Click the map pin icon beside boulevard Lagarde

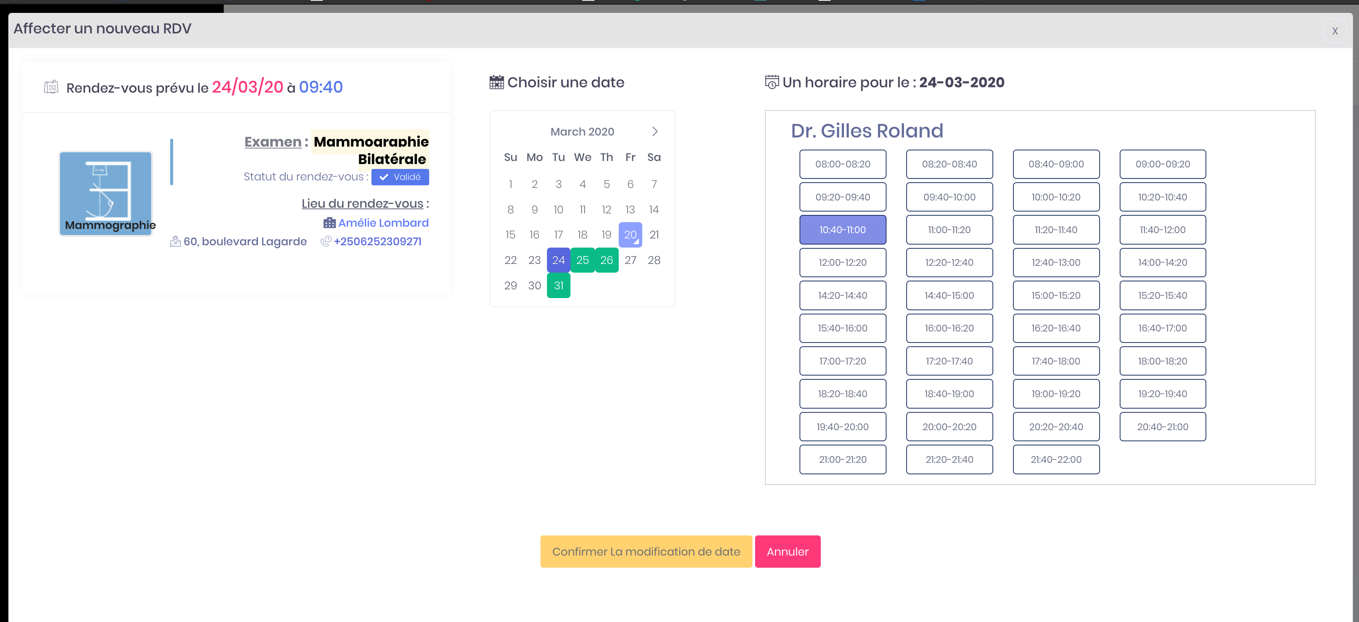coord(175,242)
